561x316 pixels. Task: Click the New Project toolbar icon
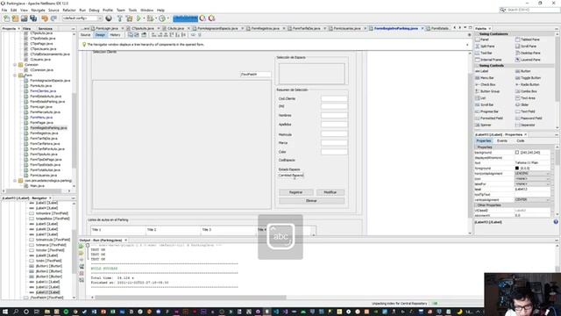point(15,18)
